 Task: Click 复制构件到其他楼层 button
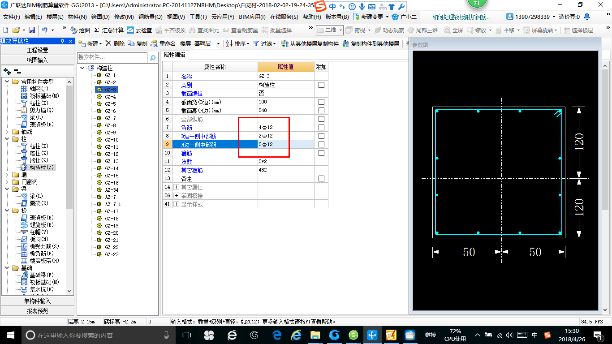click(x=371, y=43)
